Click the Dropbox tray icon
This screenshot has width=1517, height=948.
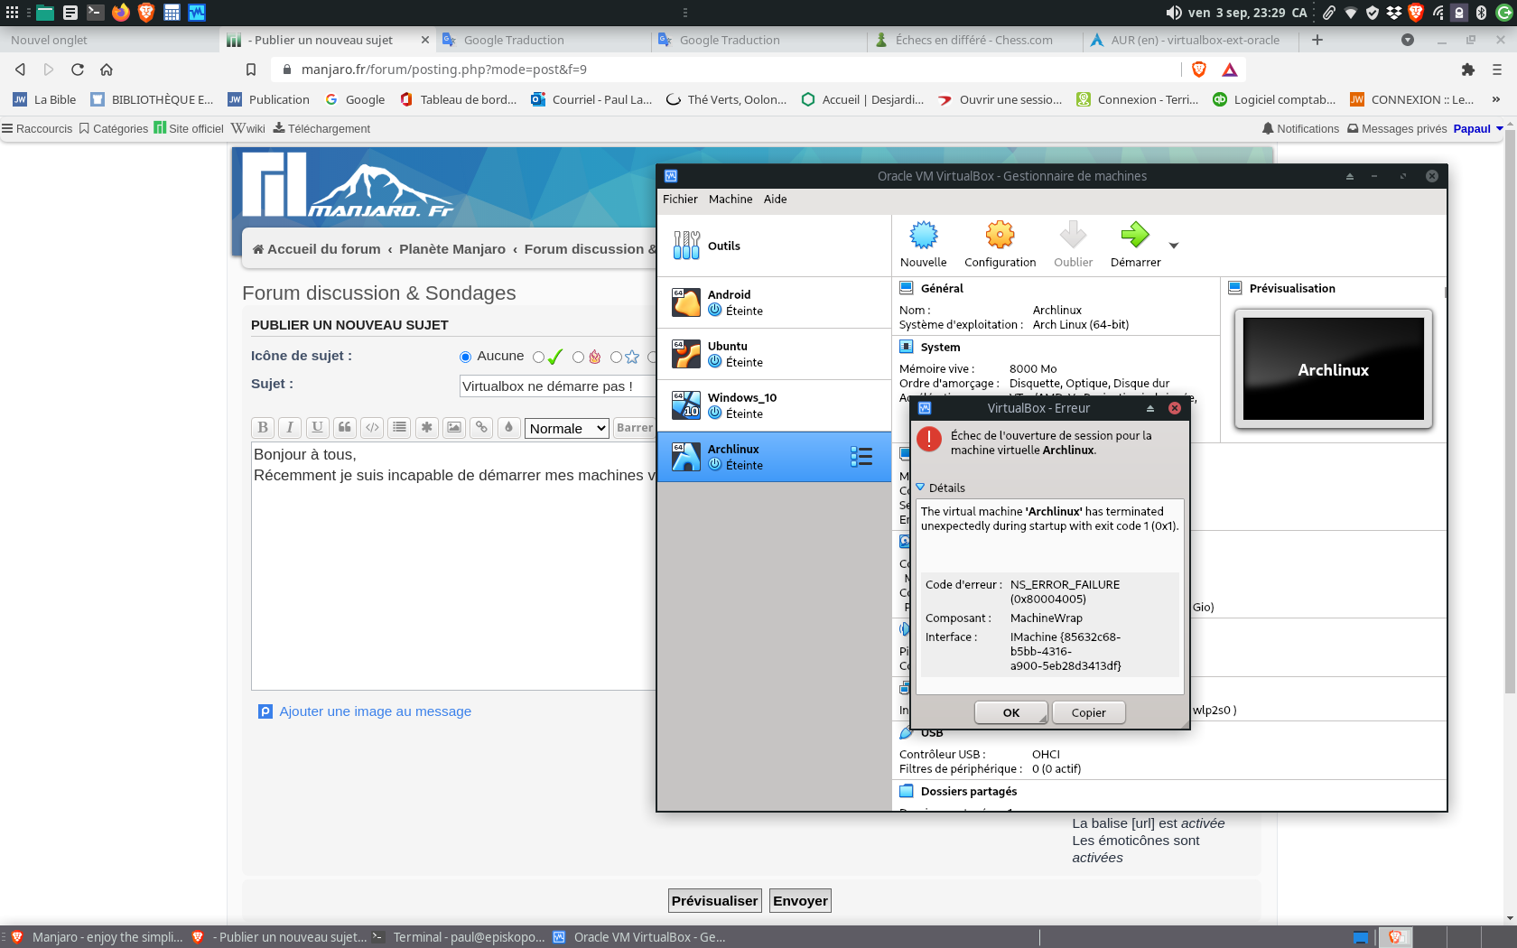click(1394, 13)
